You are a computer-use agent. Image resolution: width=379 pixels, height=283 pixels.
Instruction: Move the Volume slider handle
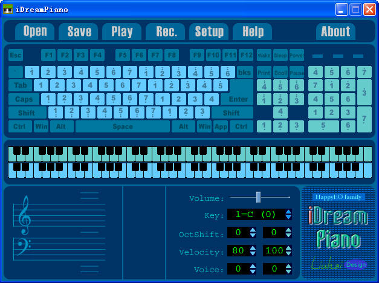(258, 197)
